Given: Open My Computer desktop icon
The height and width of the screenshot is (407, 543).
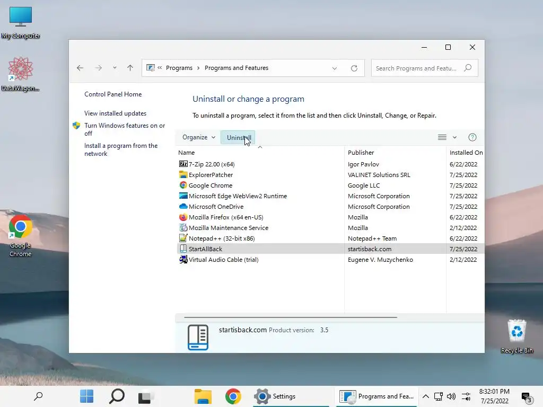Looking at the screenshot, I should point(21,22).
